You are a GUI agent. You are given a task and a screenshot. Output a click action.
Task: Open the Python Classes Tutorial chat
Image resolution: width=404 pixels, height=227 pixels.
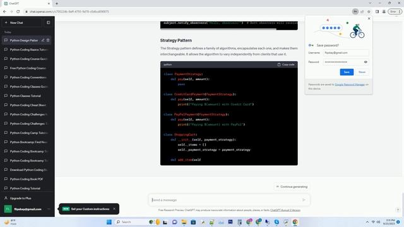pyautogui.click(x=27, y=96)
